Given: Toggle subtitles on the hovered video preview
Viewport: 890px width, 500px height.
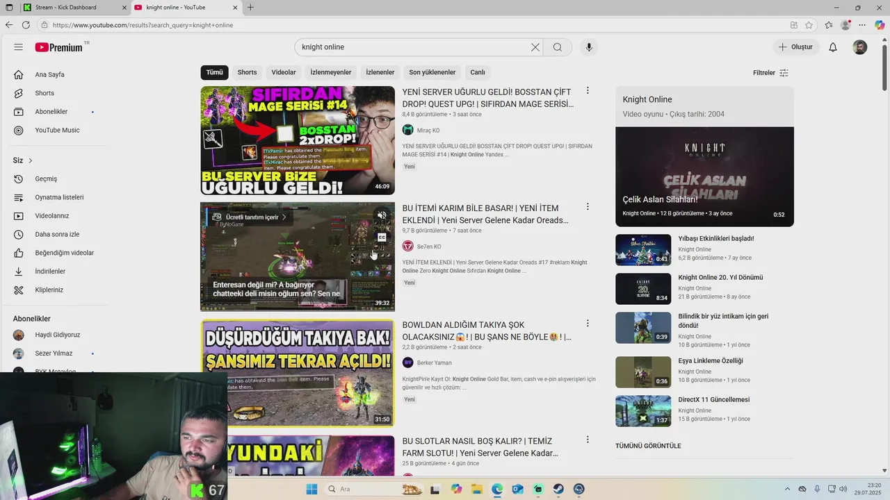Looking at the screenshot, I should pos(382,237).
